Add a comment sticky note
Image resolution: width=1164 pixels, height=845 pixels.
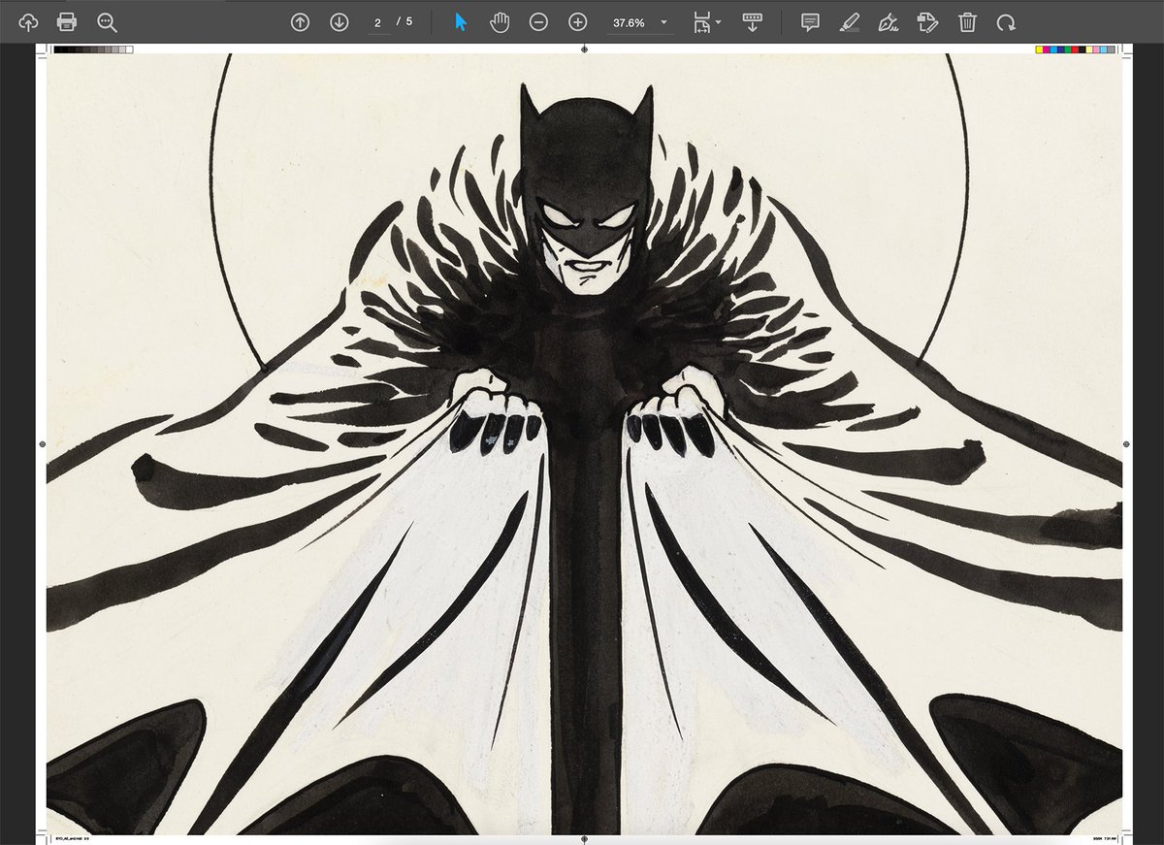click(x=810, y=21)
